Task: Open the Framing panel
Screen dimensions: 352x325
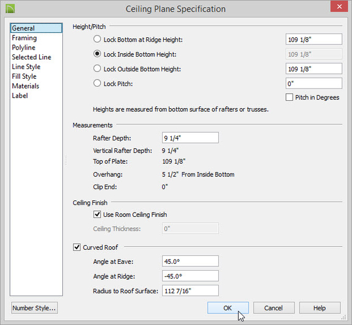Action: tap(24, 38)
